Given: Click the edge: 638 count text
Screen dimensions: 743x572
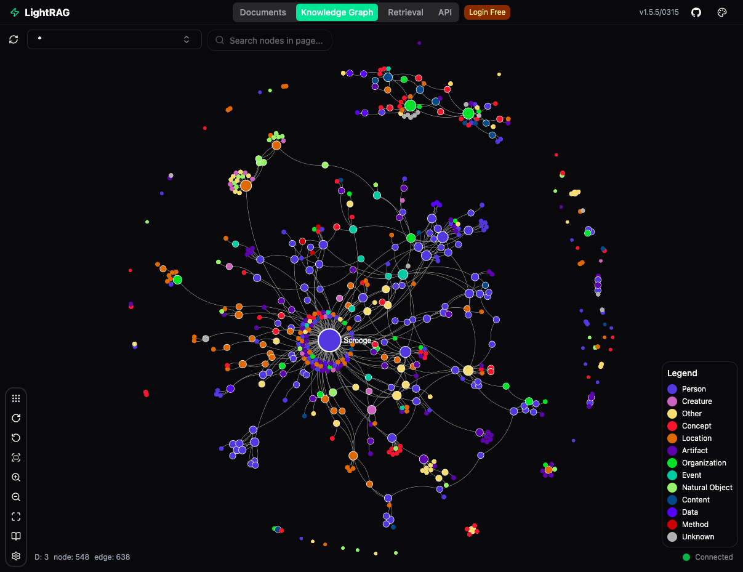Looking at the screenshot, I should [112, 557].
